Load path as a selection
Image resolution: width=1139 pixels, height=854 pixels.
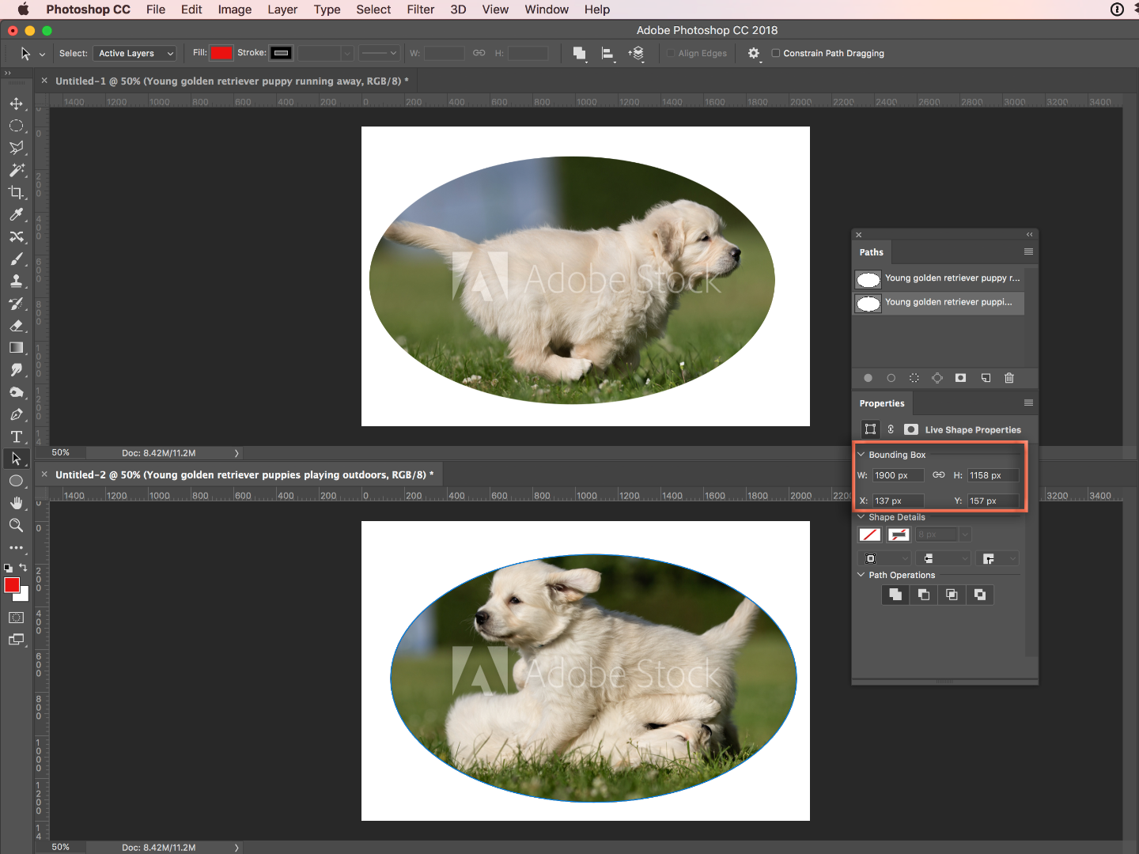(914, 378)
